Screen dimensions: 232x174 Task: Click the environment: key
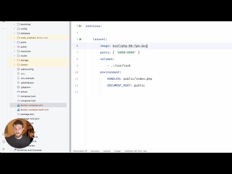[x=111, y=72]
